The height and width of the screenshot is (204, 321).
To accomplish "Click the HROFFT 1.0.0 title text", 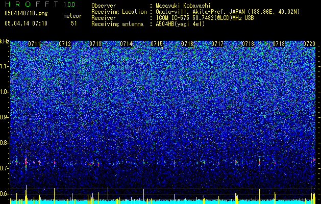I will (x=40, y=4).
